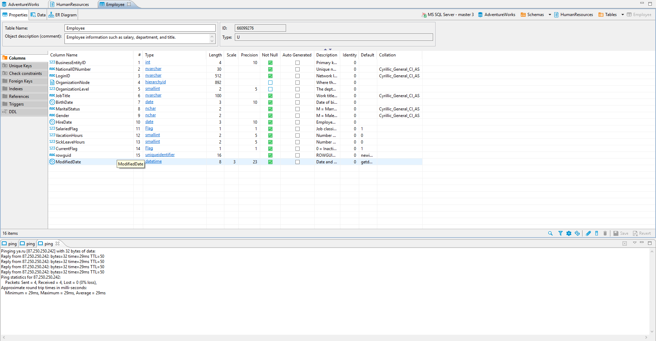Image resolution: width=656 pixels, height=341 pixels.
Task: Open the search icon in the bottom toolbar
Action: click(550, 233)
